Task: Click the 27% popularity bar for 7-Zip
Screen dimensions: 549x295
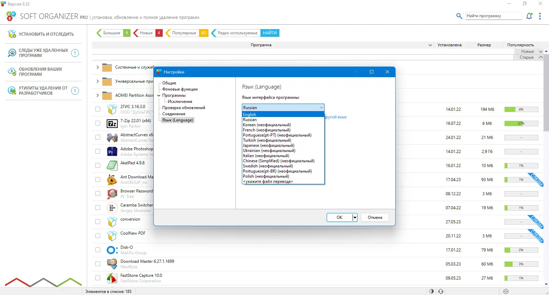Action: click(x=521, y=123)
